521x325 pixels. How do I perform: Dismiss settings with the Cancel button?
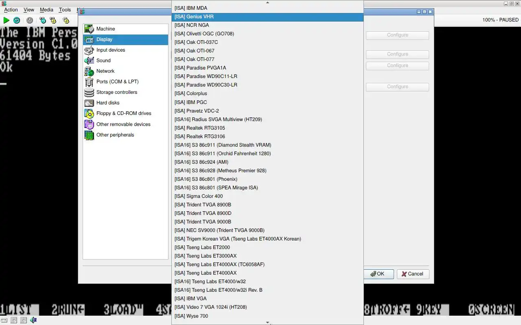click(413, 274)
